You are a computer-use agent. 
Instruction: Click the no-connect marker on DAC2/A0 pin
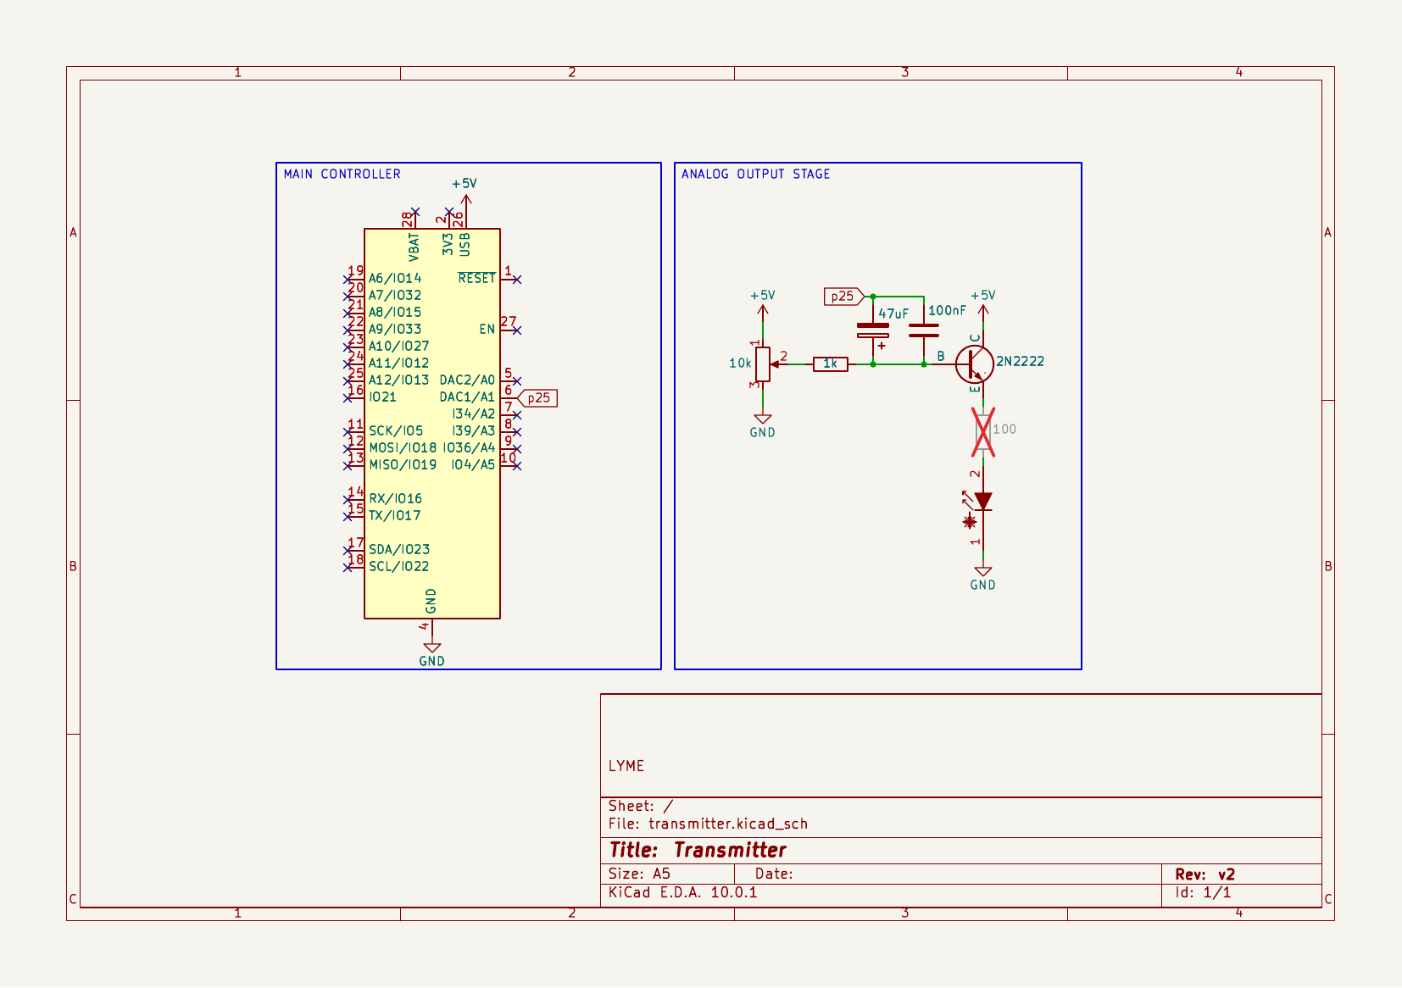click(517, 380)
